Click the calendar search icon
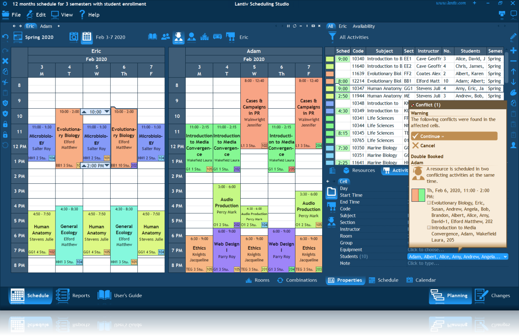This screenshot has height=336, width=519. coord(74,37)
